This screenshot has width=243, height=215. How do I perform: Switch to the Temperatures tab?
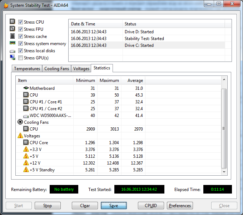coord(27,69)
